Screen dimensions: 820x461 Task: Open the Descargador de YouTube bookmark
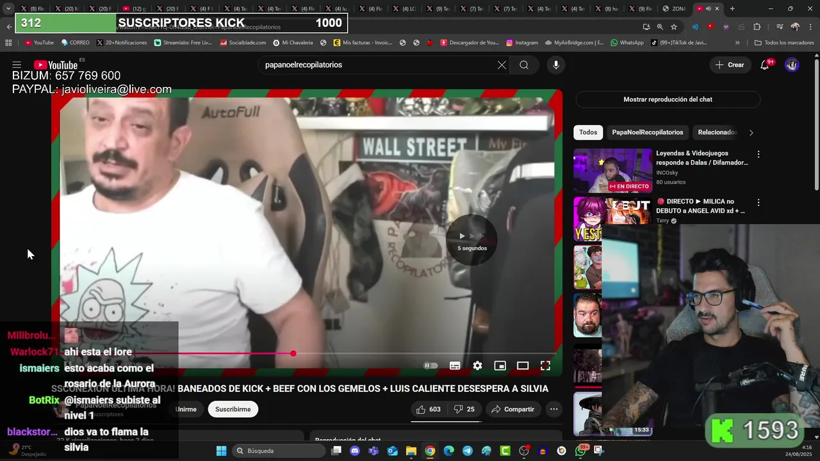pos(470,43)
